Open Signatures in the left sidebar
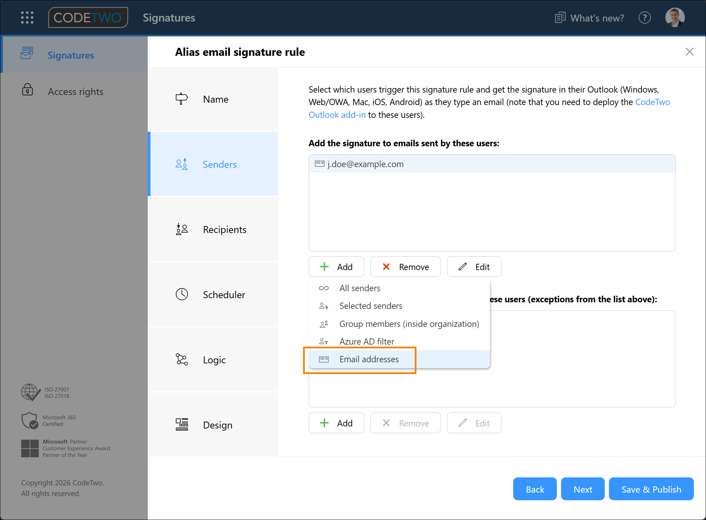The image size is (706, 520). click(x=74, y=55)
